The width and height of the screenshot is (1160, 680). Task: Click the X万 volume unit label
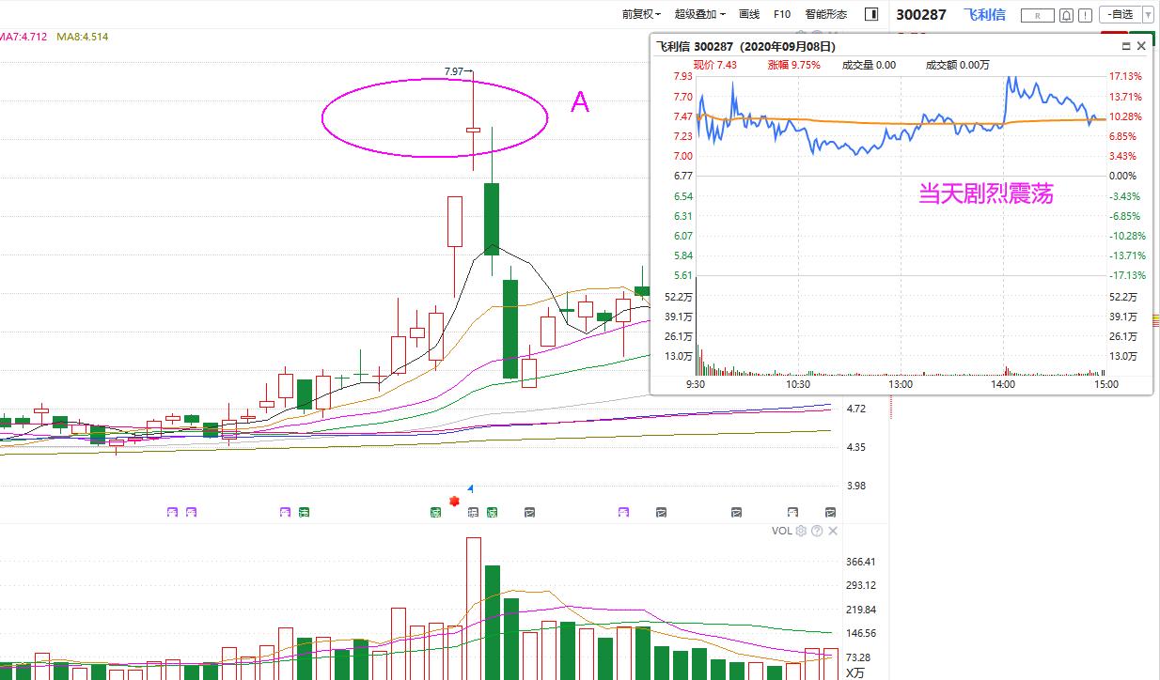854,672
